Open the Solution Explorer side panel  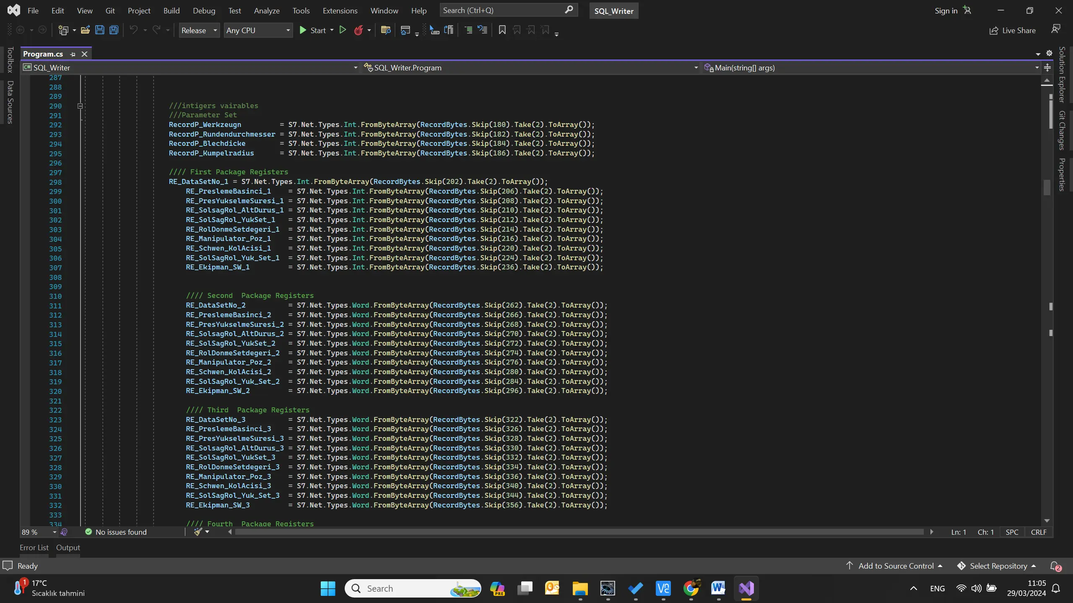[1062, 75]
